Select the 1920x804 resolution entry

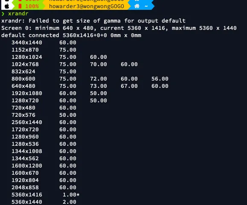click(25, 180)
